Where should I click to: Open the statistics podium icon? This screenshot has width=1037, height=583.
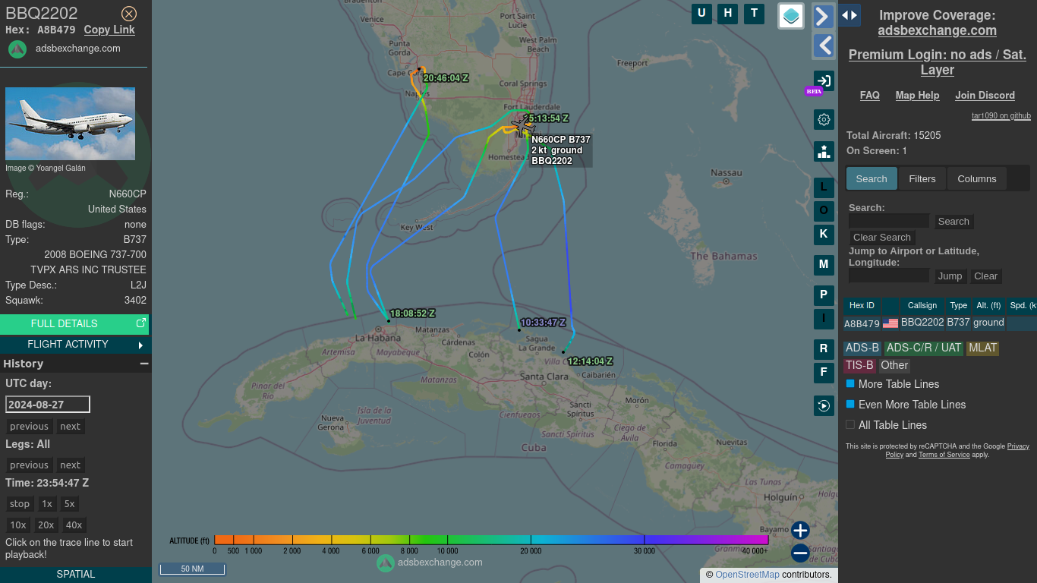click(824, 151)
